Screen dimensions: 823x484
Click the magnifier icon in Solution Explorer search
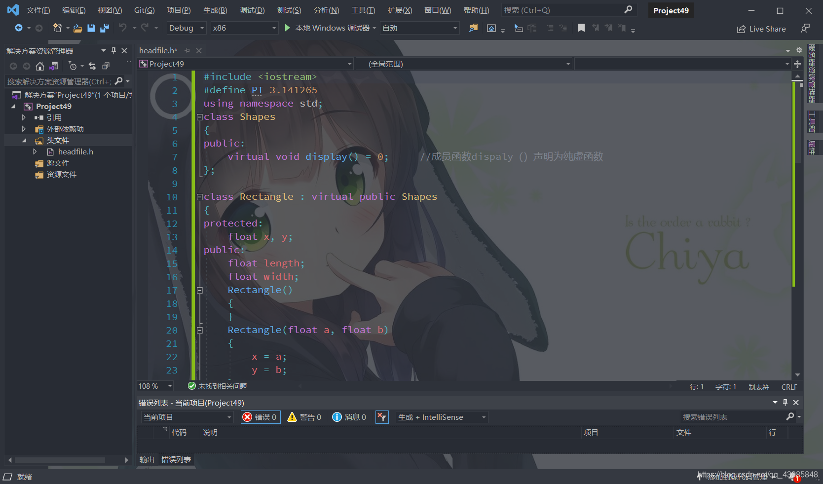[118, 81]
